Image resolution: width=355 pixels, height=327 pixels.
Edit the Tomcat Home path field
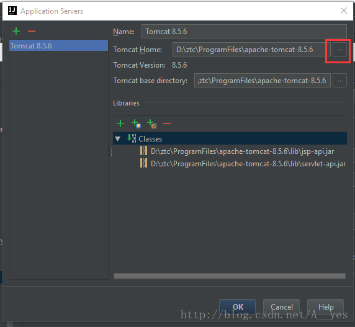point(251,50)
